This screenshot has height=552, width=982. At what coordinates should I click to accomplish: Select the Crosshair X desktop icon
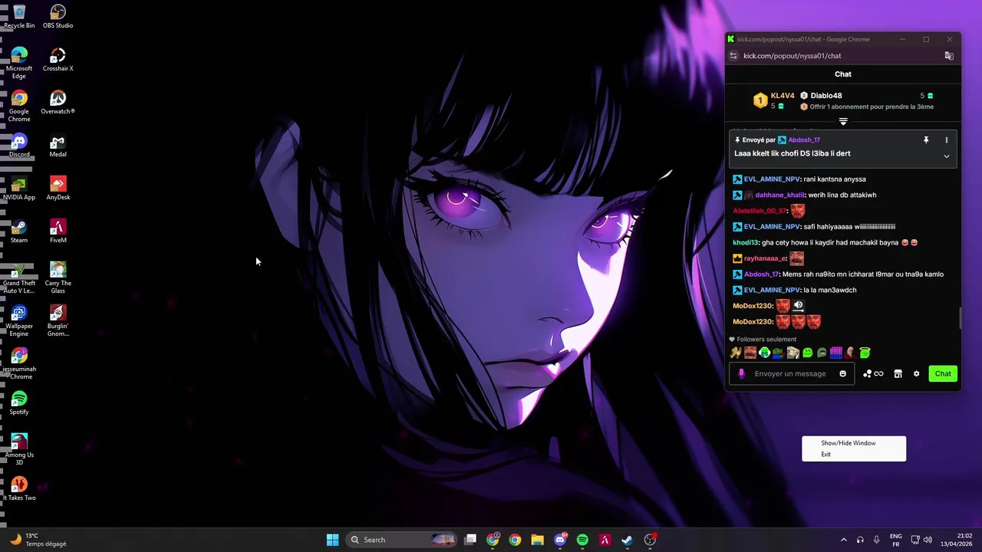tap(58, 59)
